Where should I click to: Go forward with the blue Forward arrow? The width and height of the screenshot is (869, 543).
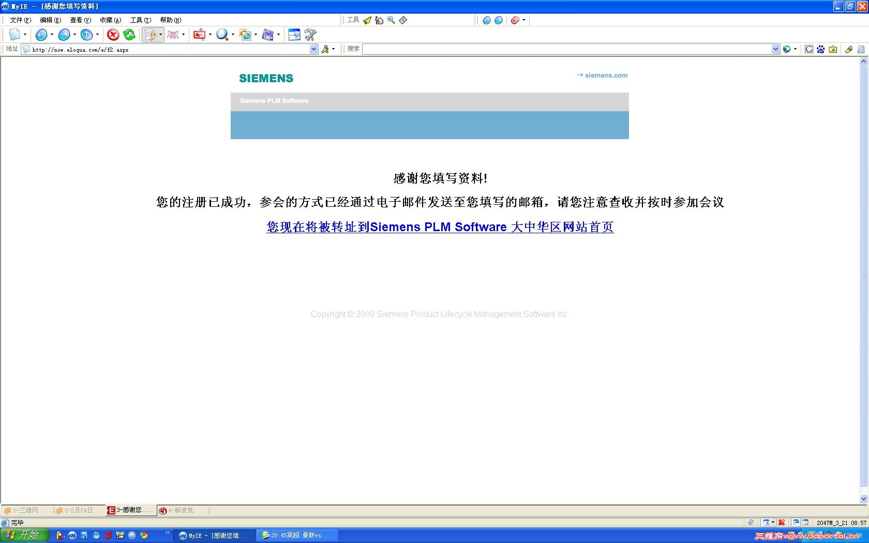pos(64,35)
